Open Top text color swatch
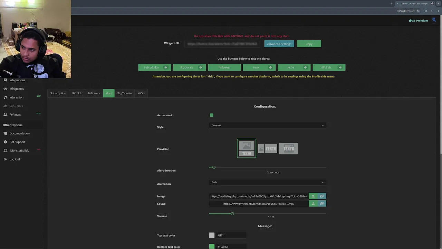The height and width of the screenshot is (249, 442). click(x=212, y=235)
